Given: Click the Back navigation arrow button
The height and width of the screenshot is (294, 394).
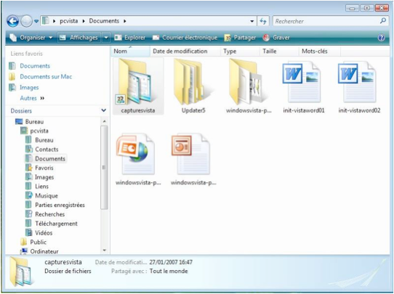Looking at the screenshot, I should (13, 21).
